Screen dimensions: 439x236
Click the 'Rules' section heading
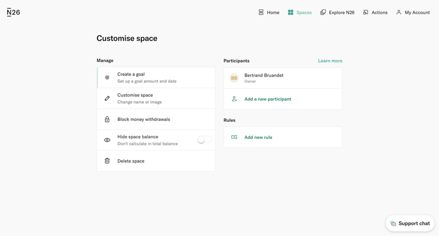click(x=229, y=120)
